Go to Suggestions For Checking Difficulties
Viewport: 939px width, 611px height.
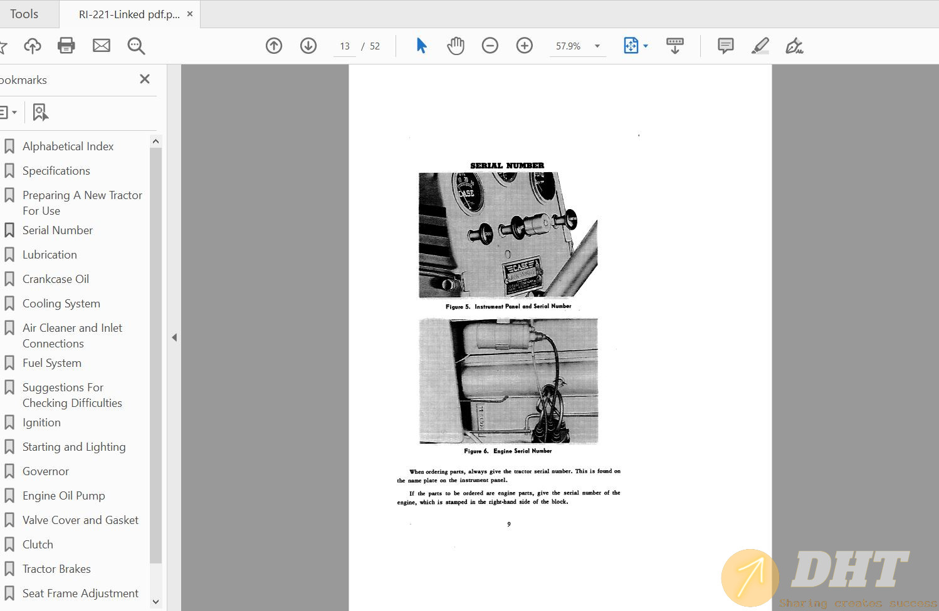(72, 395)
